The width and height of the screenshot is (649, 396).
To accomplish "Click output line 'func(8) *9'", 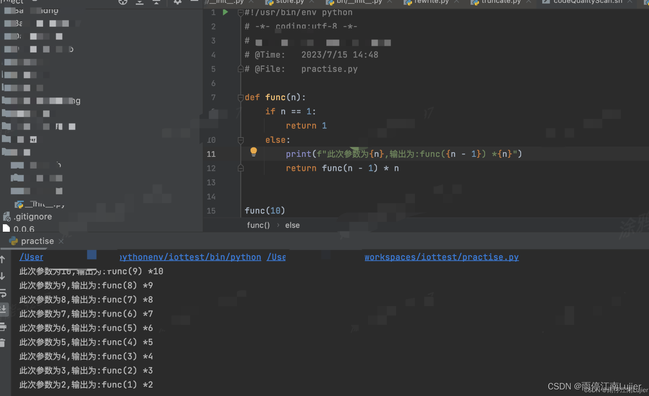I will click(x=86, y=286).
